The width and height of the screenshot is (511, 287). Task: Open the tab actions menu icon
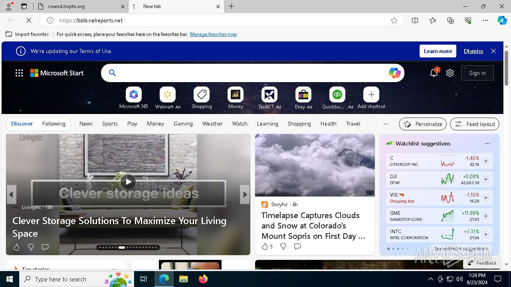point(24,6)
